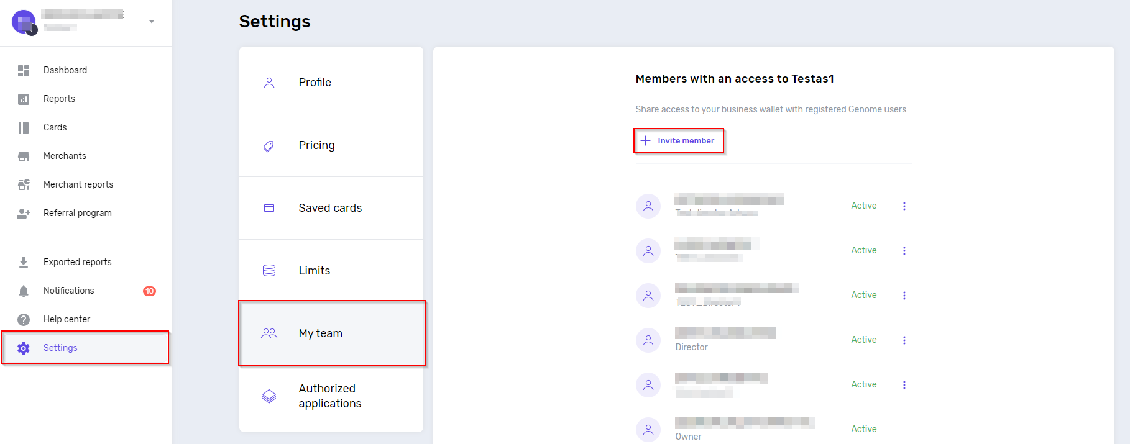This screenshot has height=444, width=1130.
Task: Click the Merchant reports icon
Action: [24, 184]
